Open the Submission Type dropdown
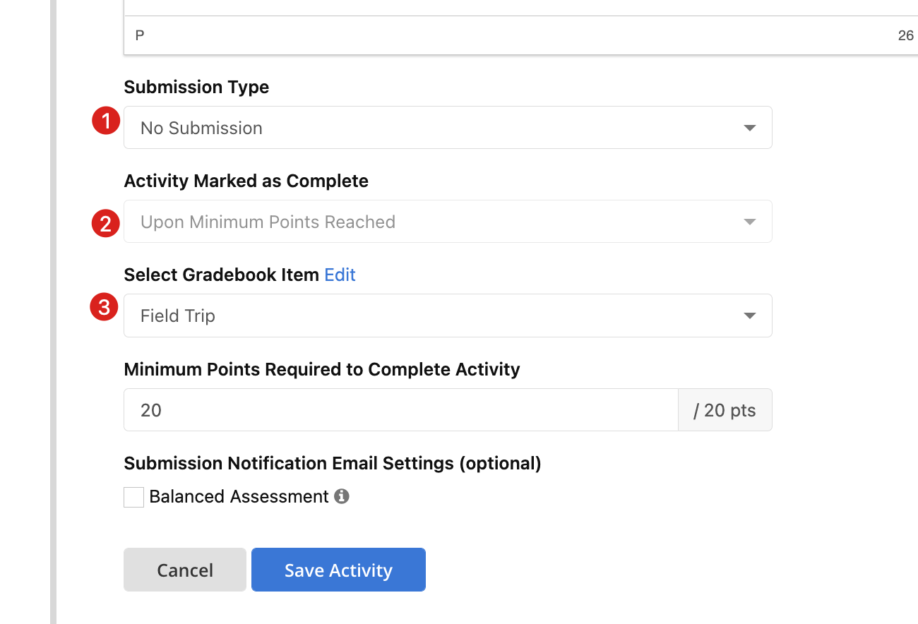The image size is (918, 624). [448, 128]
